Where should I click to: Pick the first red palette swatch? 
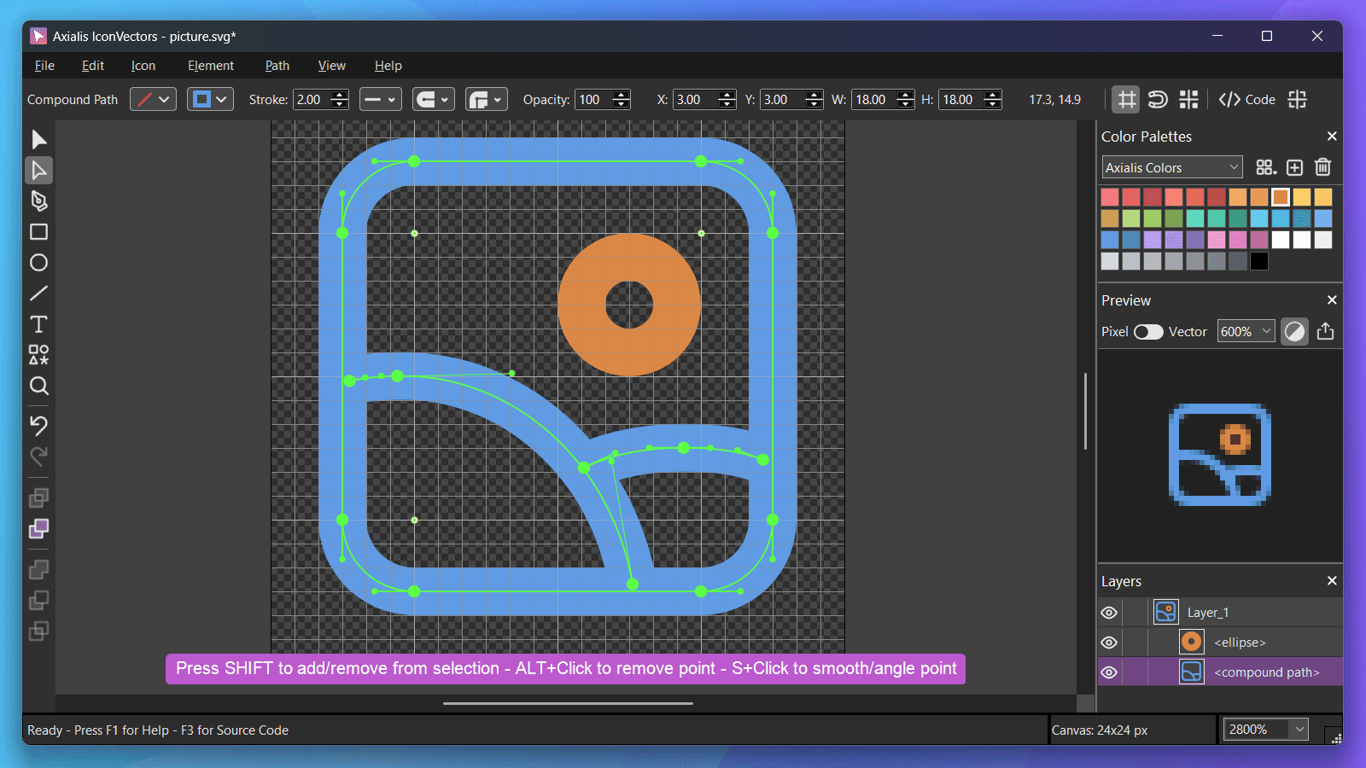(1110, 197)
